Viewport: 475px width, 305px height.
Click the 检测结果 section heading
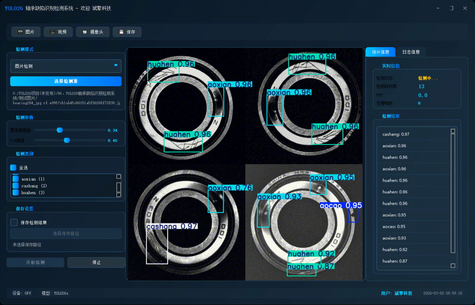391,116
